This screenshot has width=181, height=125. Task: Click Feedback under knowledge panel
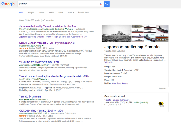[x=163, y=88]
